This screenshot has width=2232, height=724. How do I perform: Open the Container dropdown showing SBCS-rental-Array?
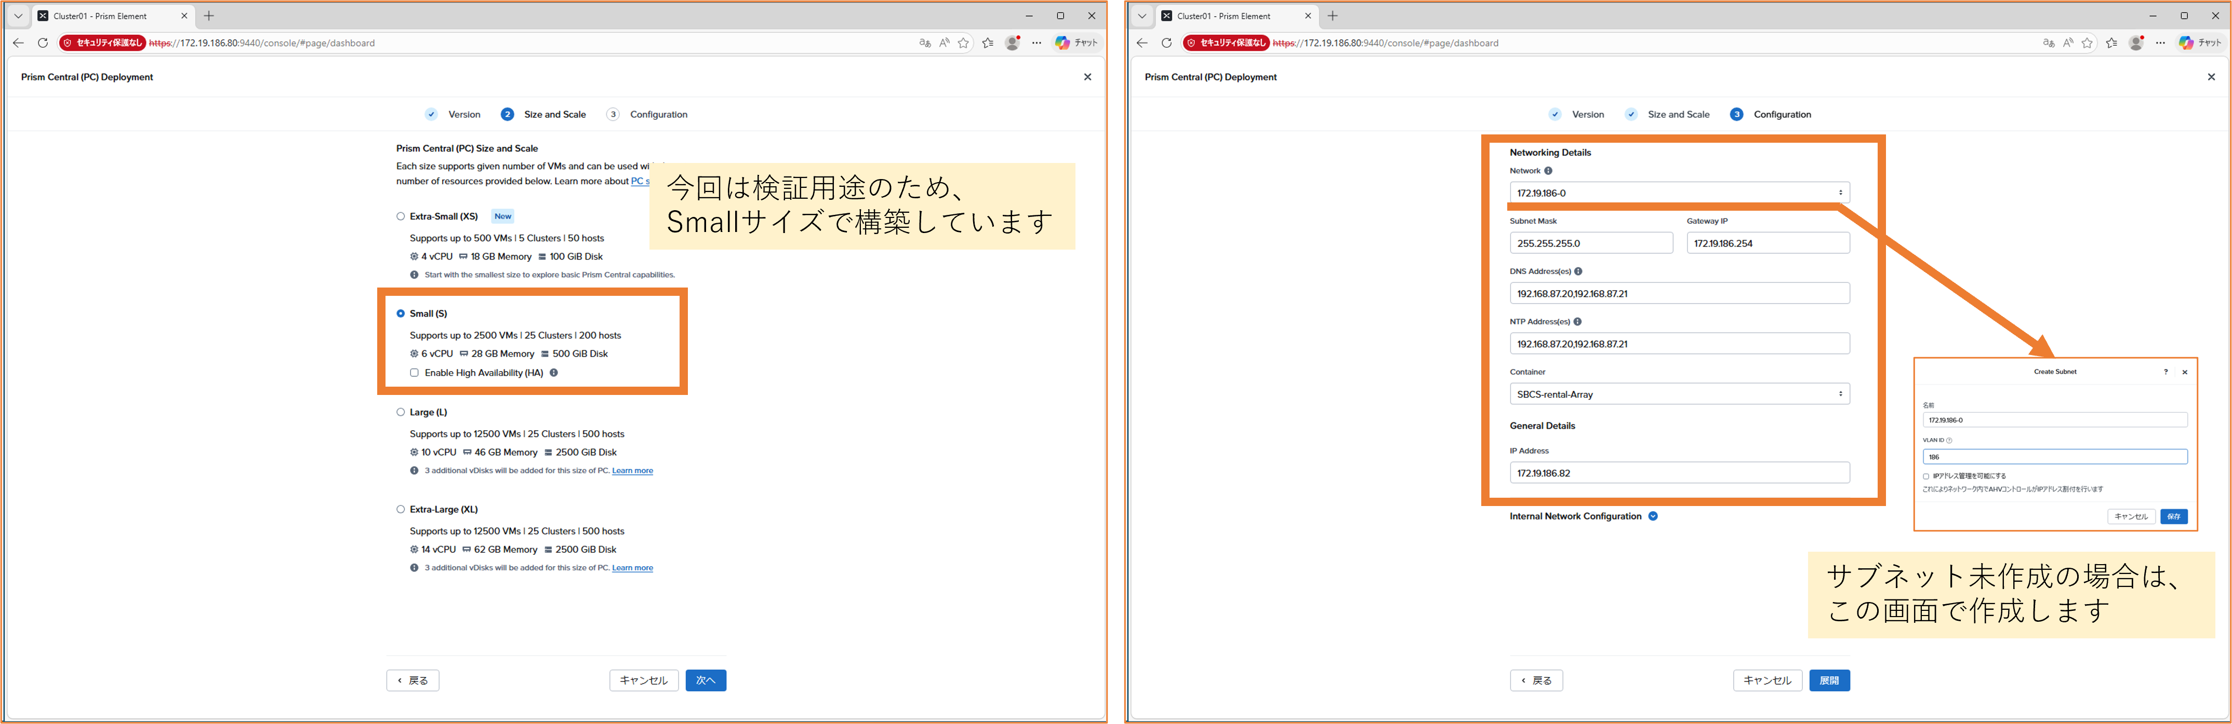[1679, 393]
